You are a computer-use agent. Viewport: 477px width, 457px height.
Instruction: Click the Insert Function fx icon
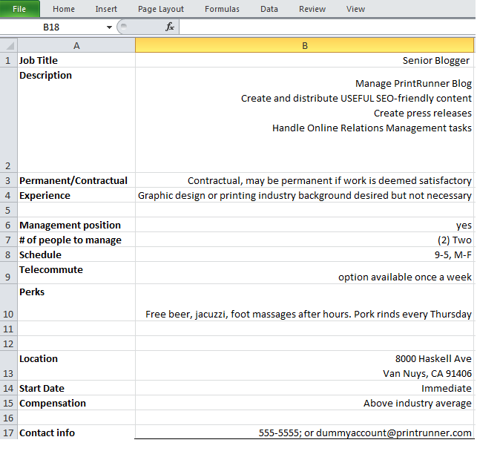point(170,27)
